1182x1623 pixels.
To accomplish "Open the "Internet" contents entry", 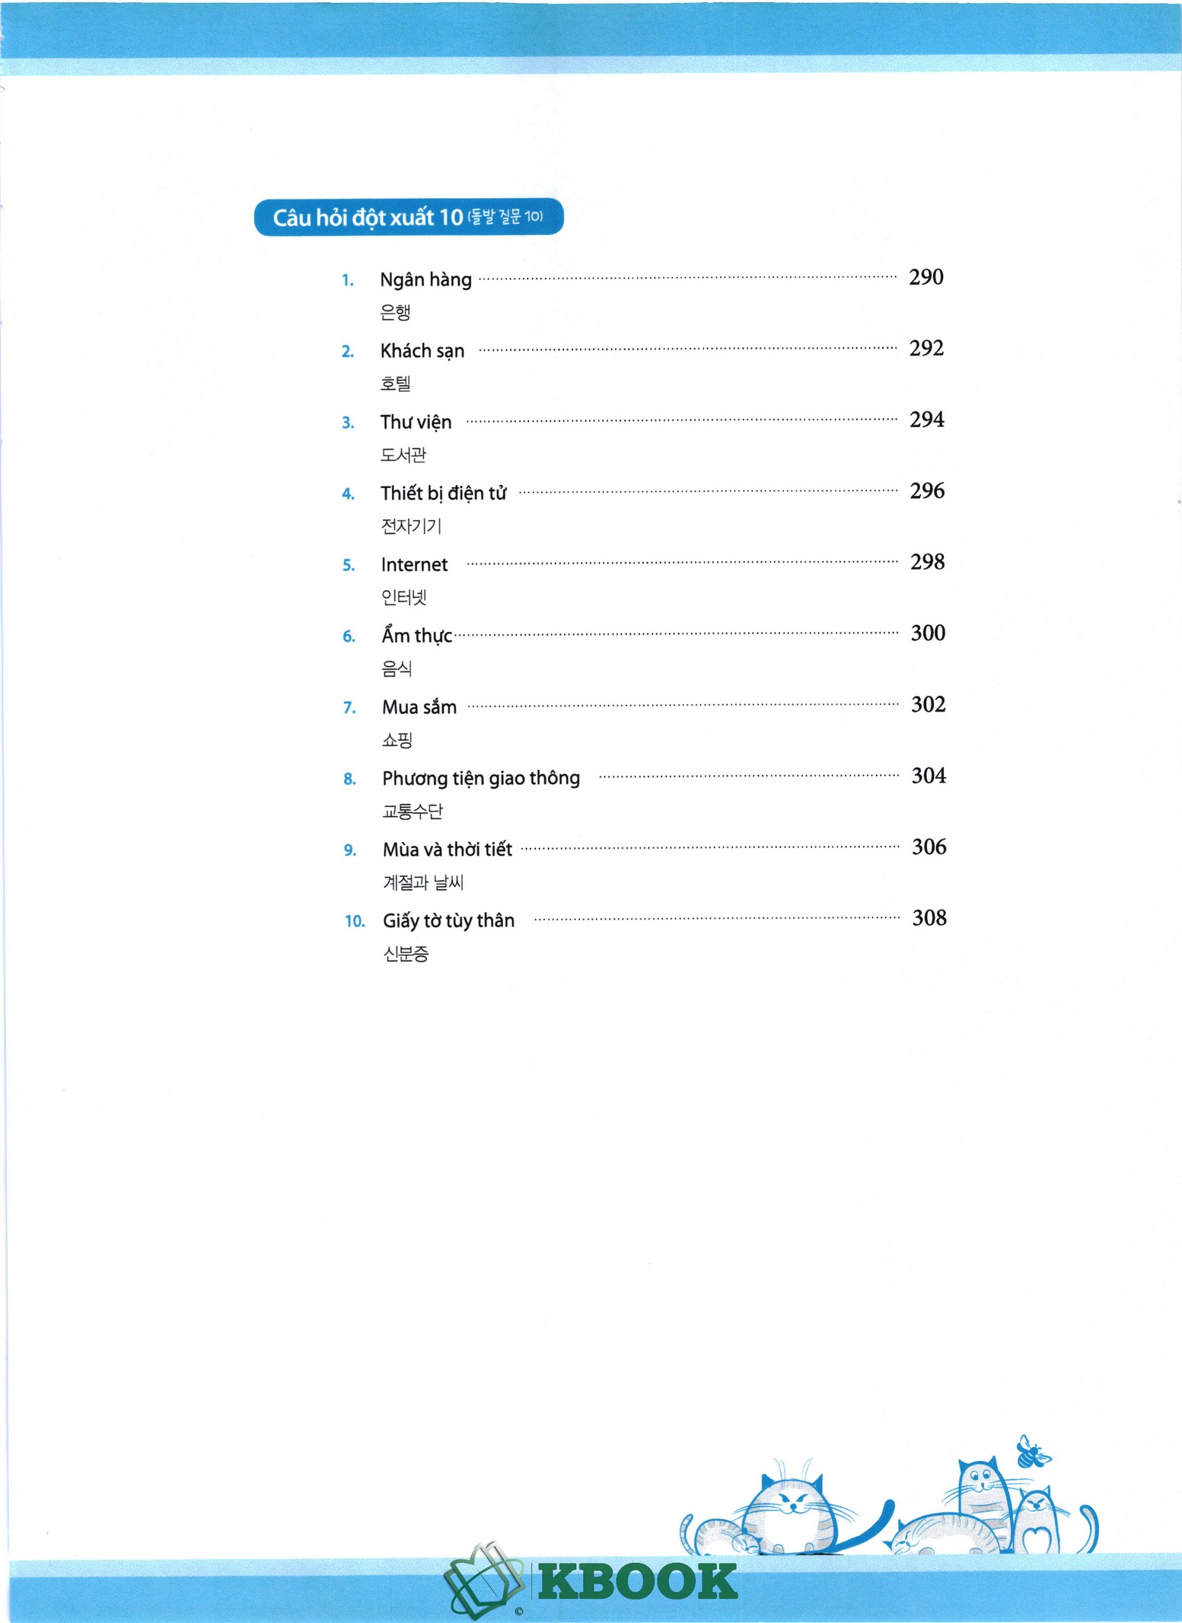I will pos(414,565).
